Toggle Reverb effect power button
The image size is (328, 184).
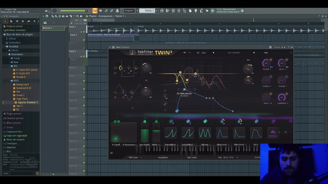271,60
